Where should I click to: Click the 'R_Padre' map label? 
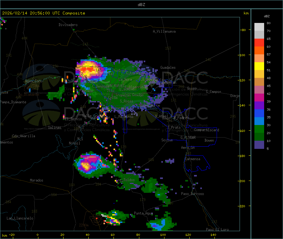(180, 118)
